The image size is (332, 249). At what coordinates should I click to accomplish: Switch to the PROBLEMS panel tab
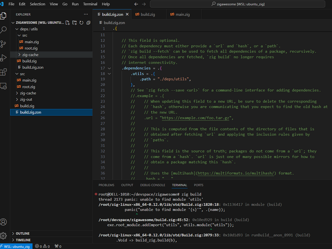(x=106, y=185)
